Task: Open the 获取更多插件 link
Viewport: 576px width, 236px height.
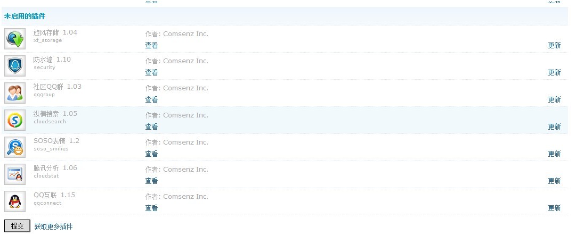Action: point(54,226)
